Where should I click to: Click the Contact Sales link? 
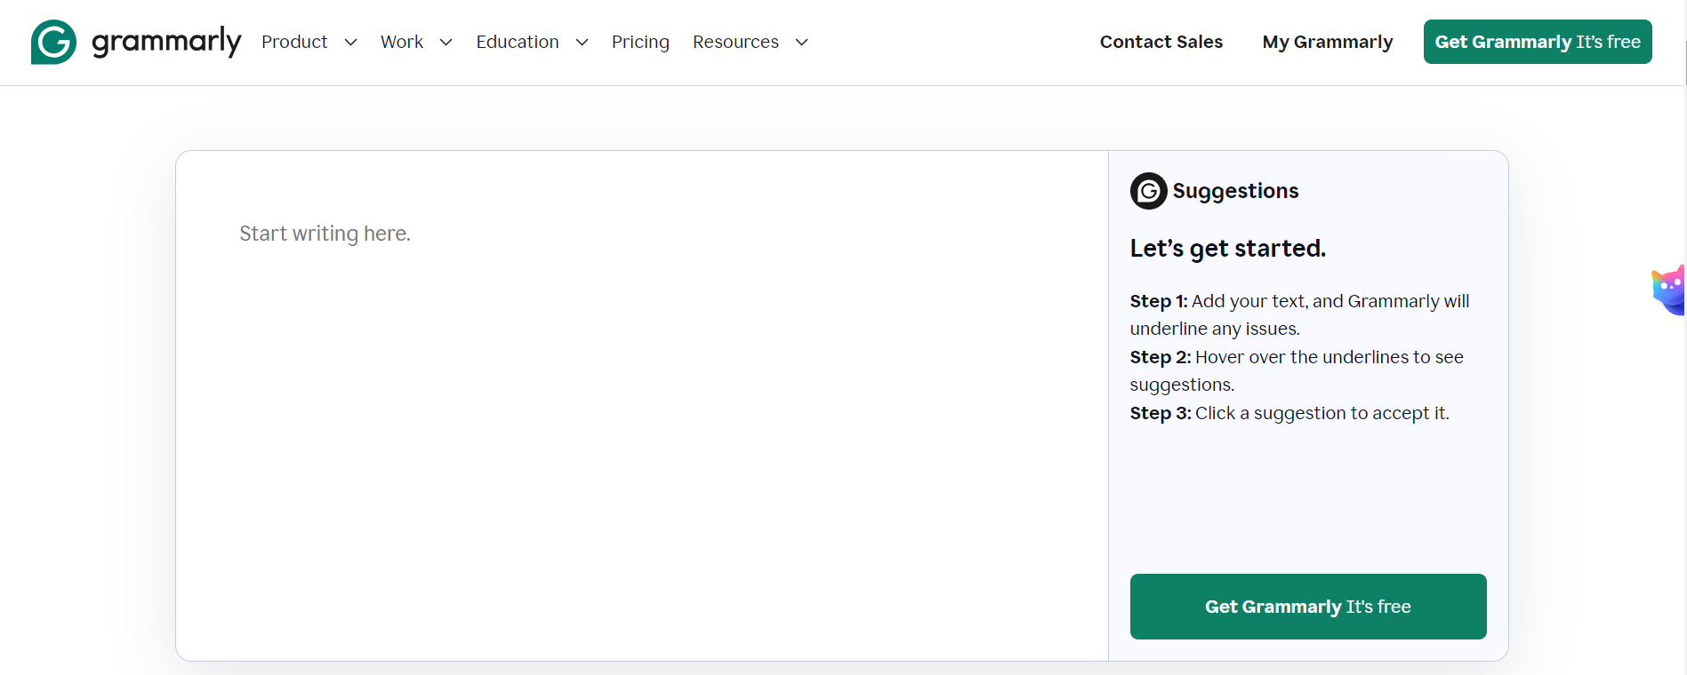tap(1161, 42)
